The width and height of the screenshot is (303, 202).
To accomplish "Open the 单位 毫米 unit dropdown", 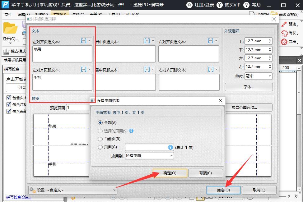I will coord(259,76).
